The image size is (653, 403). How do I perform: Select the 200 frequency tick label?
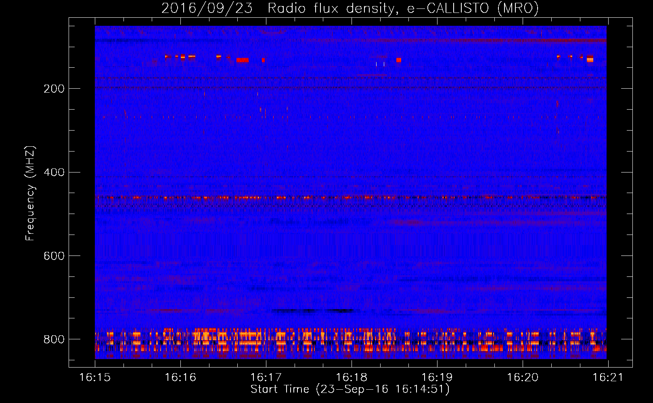pos(54,89)
